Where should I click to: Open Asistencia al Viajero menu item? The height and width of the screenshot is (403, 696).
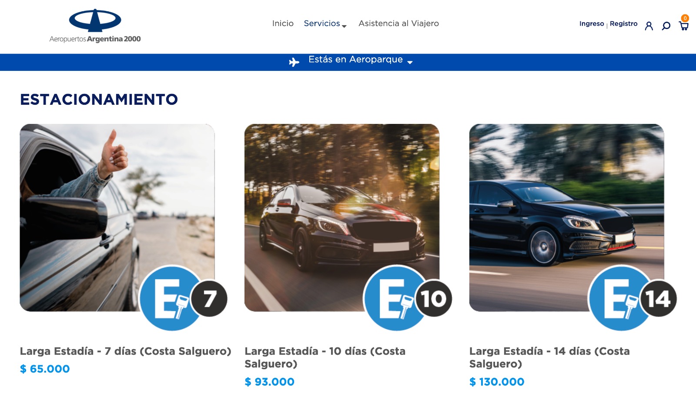(x=398, y=23)
